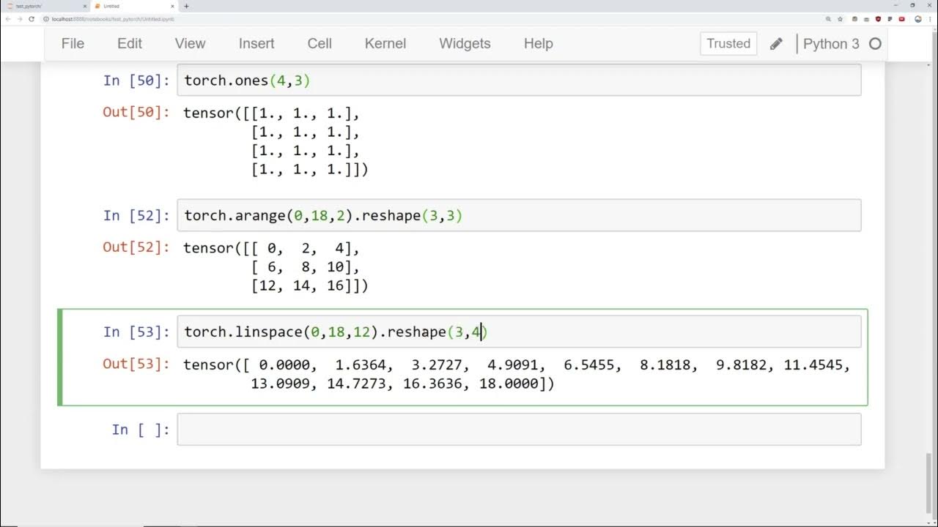Click the red shield extension icon
938x527 pixels.
coord(879,19)
